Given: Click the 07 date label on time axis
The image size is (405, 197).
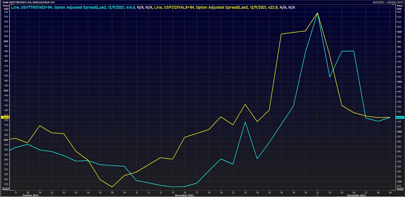Looking at the screenshot, I should (x=366, y=193).
